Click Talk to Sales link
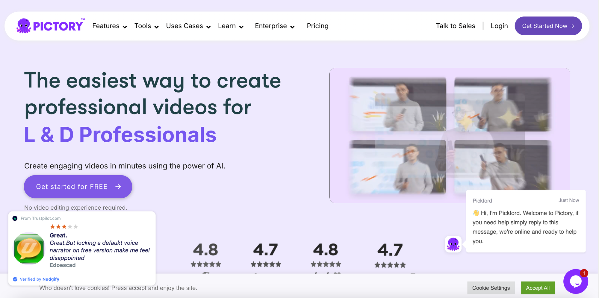This screenshot has width=599, height=298. [x=455, y=26]
